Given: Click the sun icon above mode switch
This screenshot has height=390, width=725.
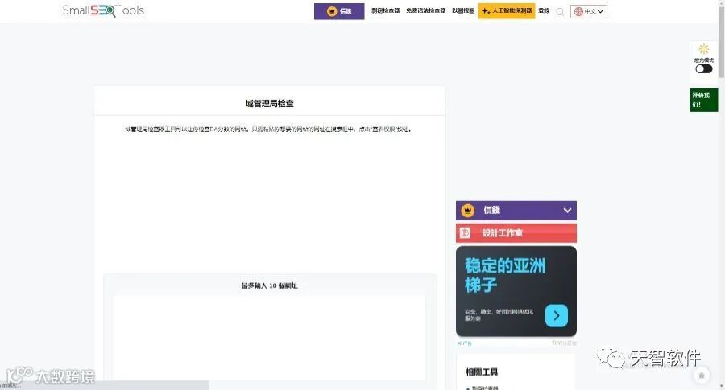Looking at the screenshot, I should (704, 49).
